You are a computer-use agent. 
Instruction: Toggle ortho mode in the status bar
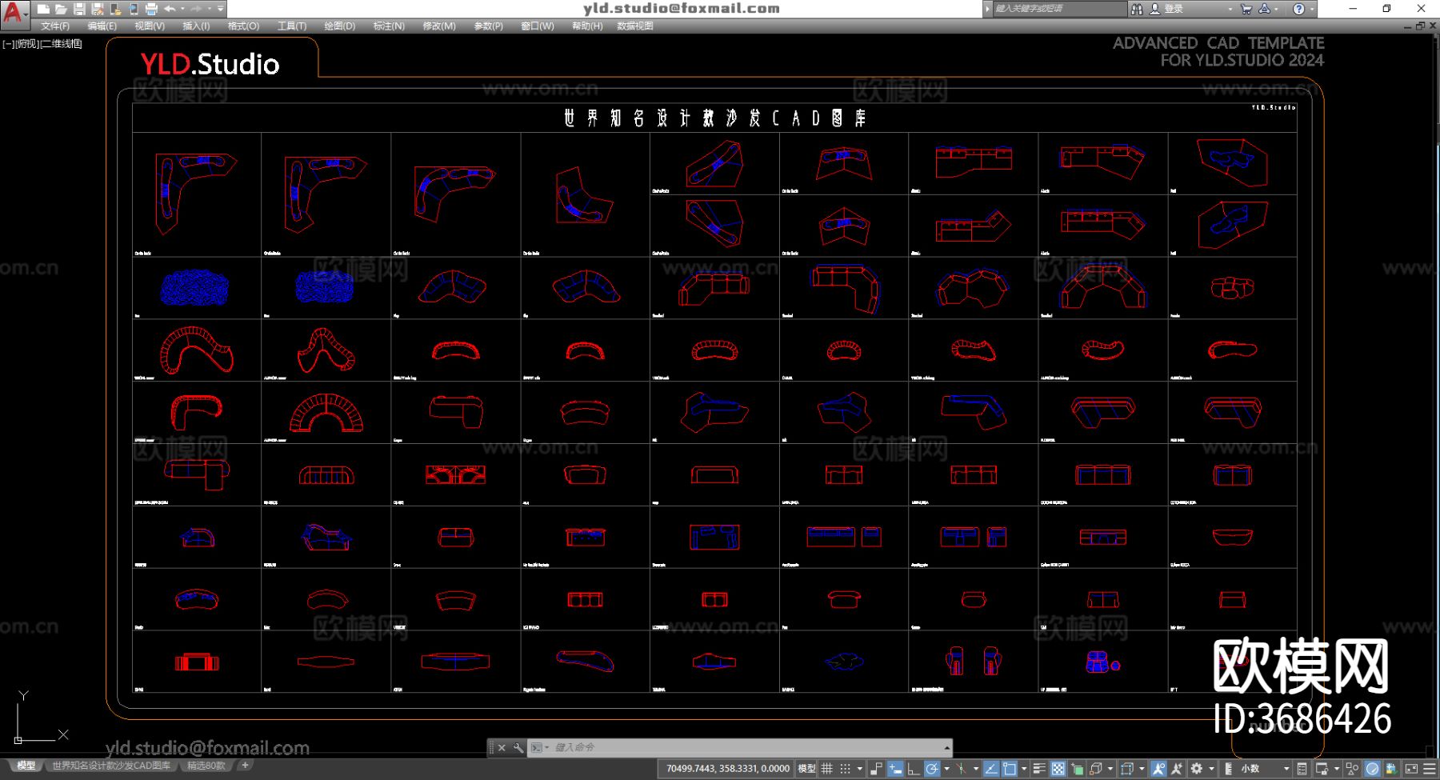point(913,769)
